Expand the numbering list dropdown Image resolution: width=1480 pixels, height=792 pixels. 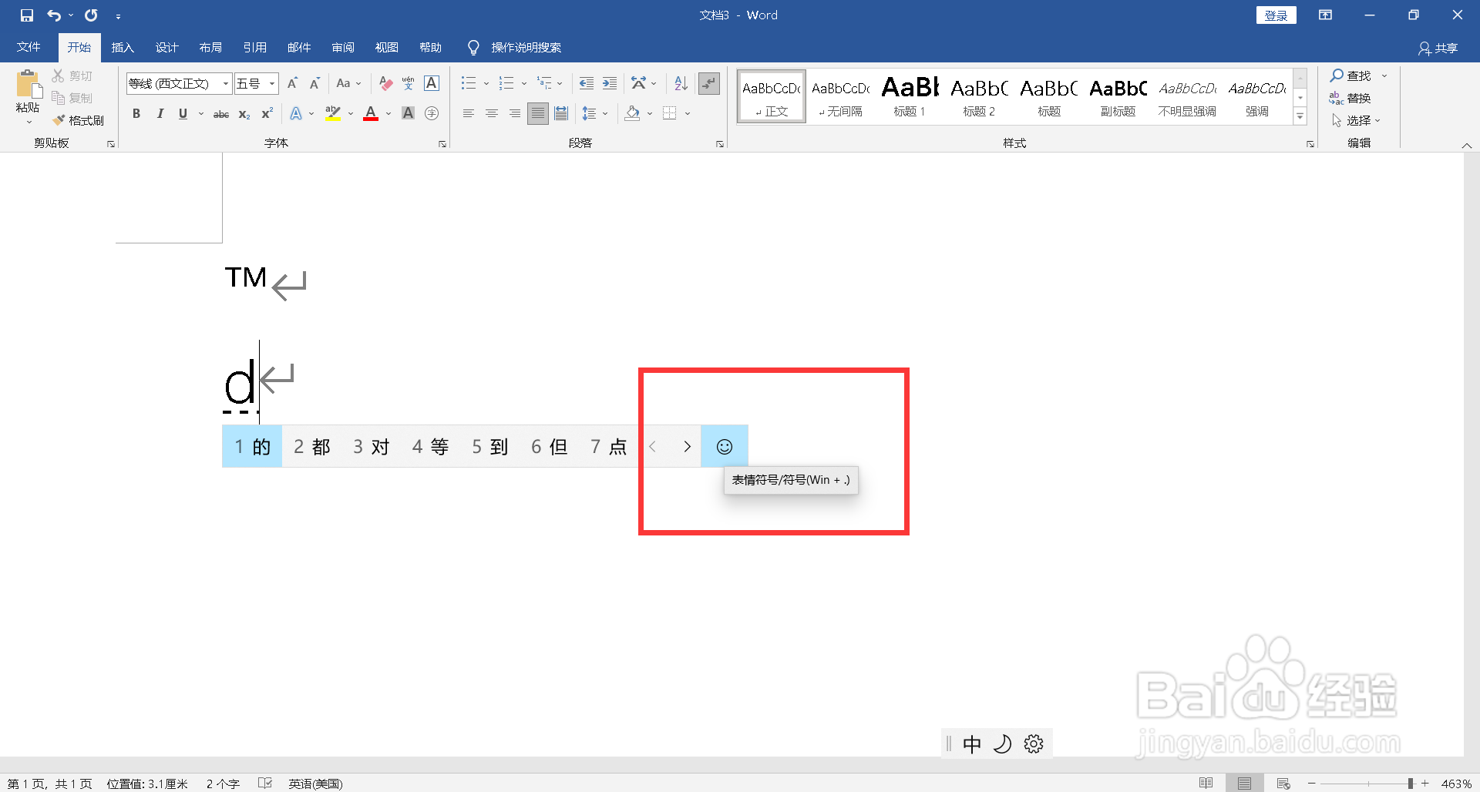point(524,83)
